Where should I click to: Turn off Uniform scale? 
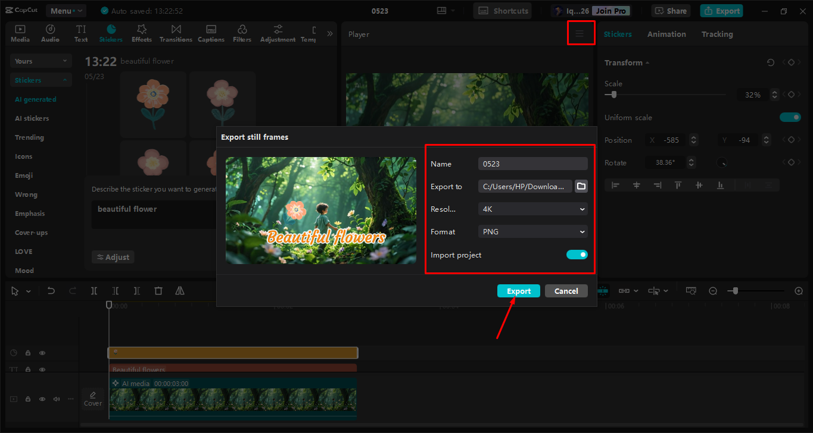(x=790, y=117)
